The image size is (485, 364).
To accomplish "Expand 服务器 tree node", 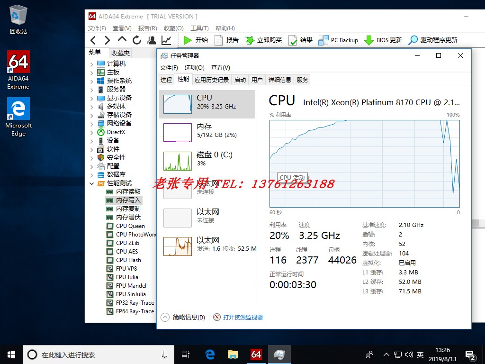I will (x=91, y=90).
